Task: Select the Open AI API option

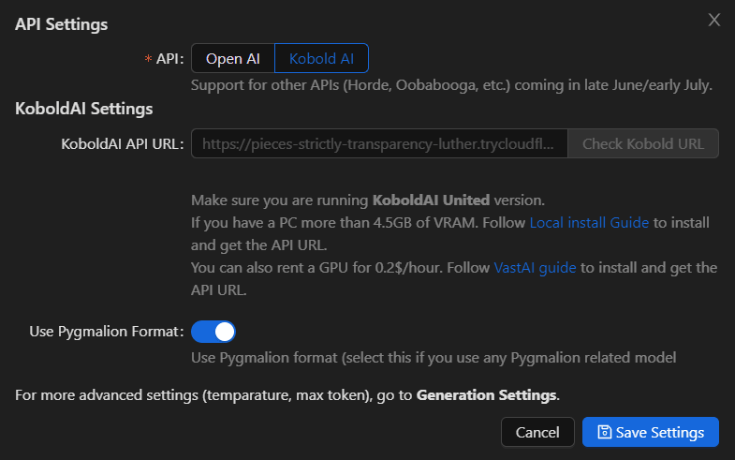Action: click(x=233, y=58)
